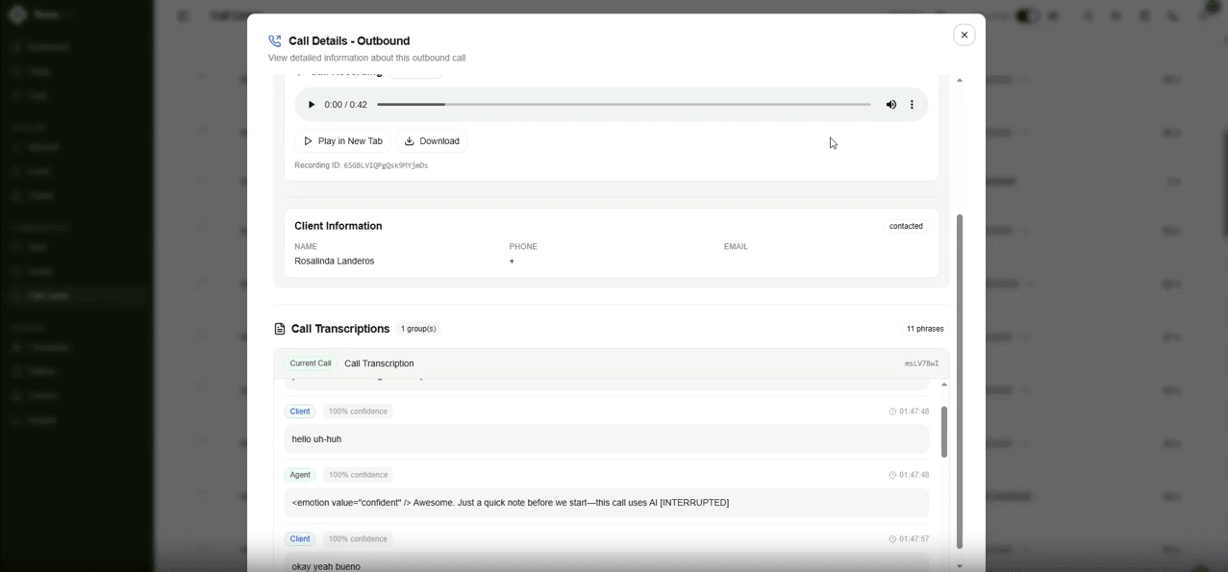The image size is (1228, 572).
Task: Click Play in New Tab button
Action: point(343,141)
